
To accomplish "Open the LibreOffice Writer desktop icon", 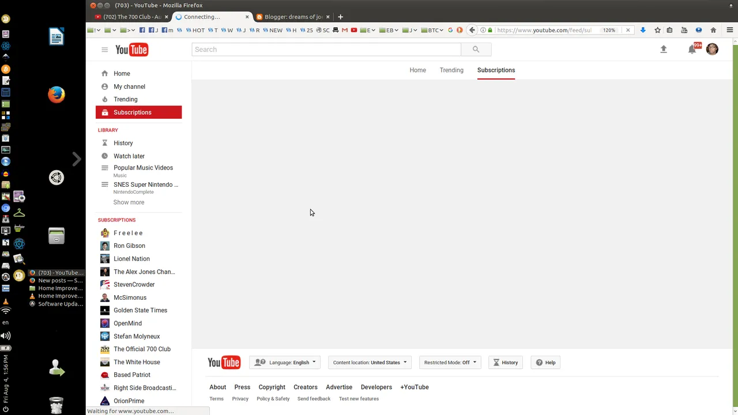I will point(57,37).
